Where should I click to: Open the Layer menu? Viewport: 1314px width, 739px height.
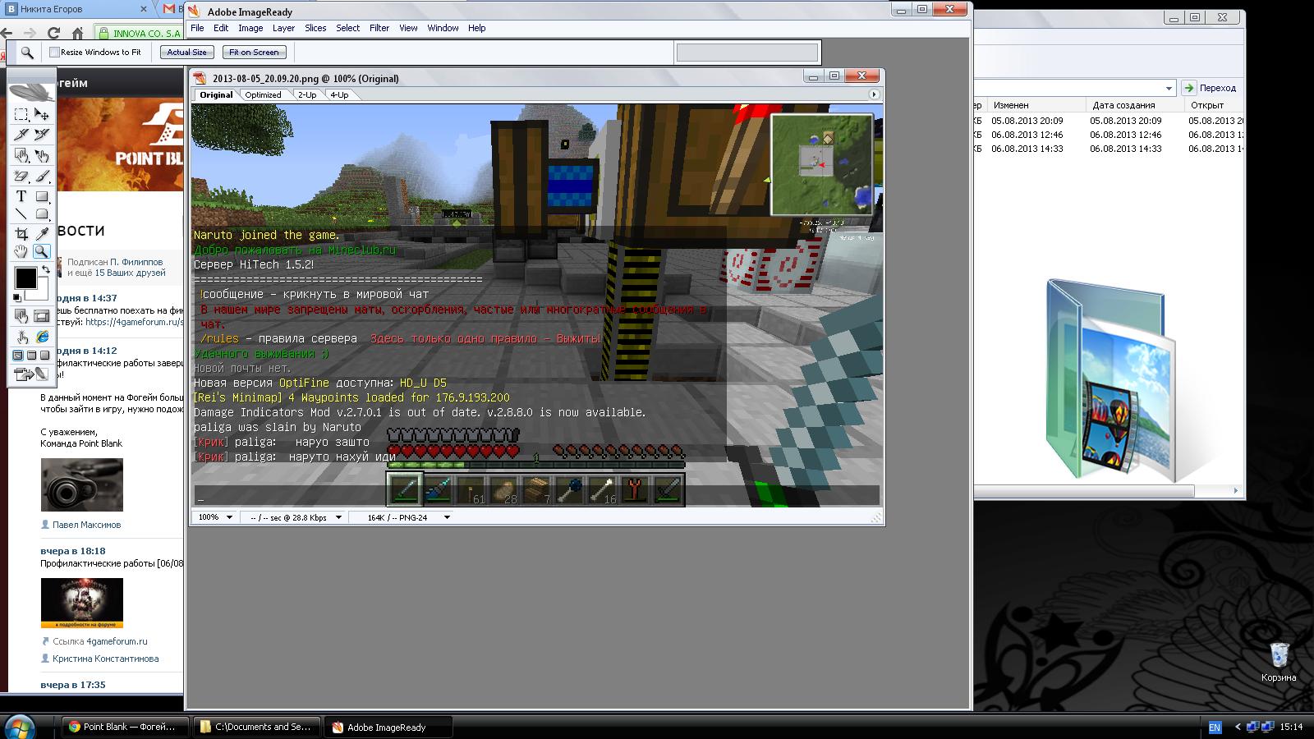(283, 28)
